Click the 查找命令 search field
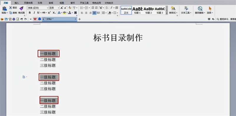 coord(226,19)
